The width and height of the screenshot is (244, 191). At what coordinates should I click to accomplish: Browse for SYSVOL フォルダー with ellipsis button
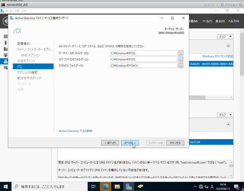click(181, 65)
